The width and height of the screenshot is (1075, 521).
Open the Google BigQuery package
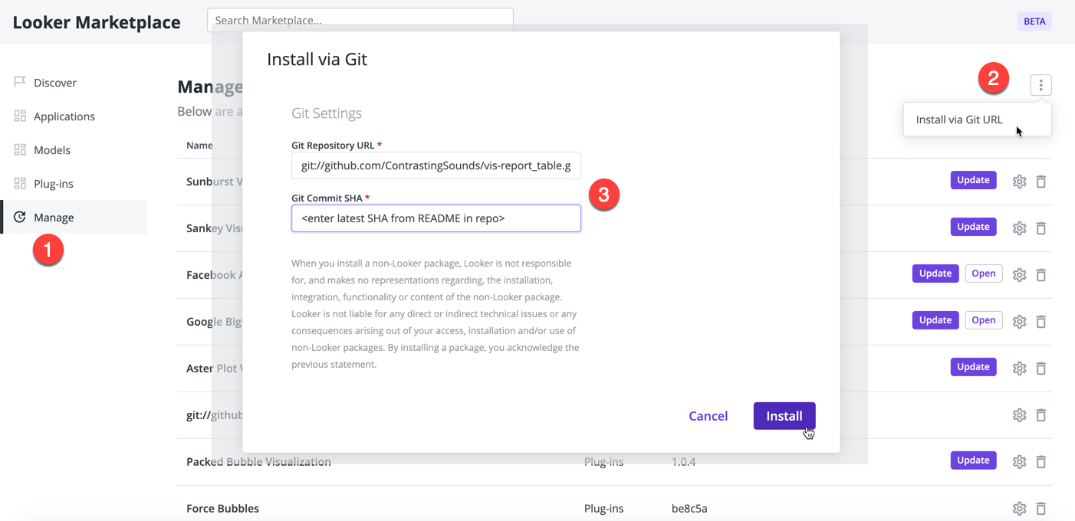(x=983, y=320)
